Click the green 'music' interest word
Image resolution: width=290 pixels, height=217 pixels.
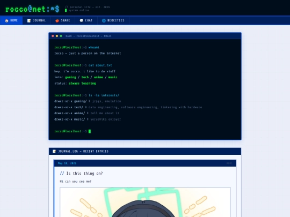113,77
